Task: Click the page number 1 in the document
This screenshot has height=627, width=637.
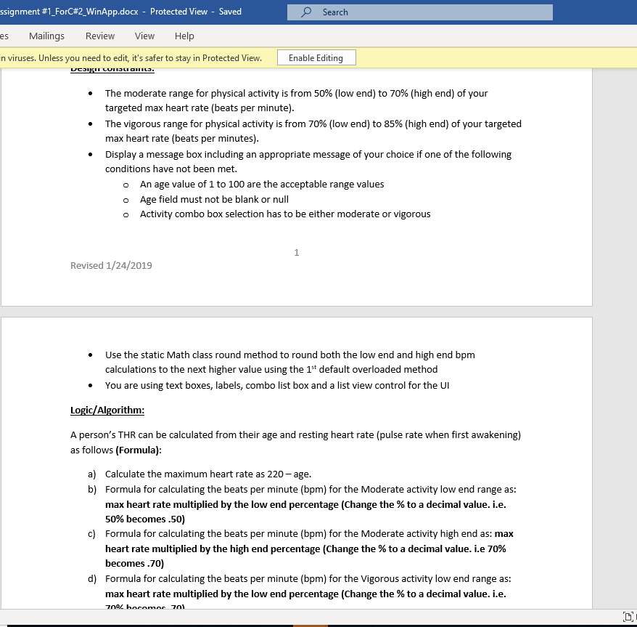Action: click(x=296, y=252)
